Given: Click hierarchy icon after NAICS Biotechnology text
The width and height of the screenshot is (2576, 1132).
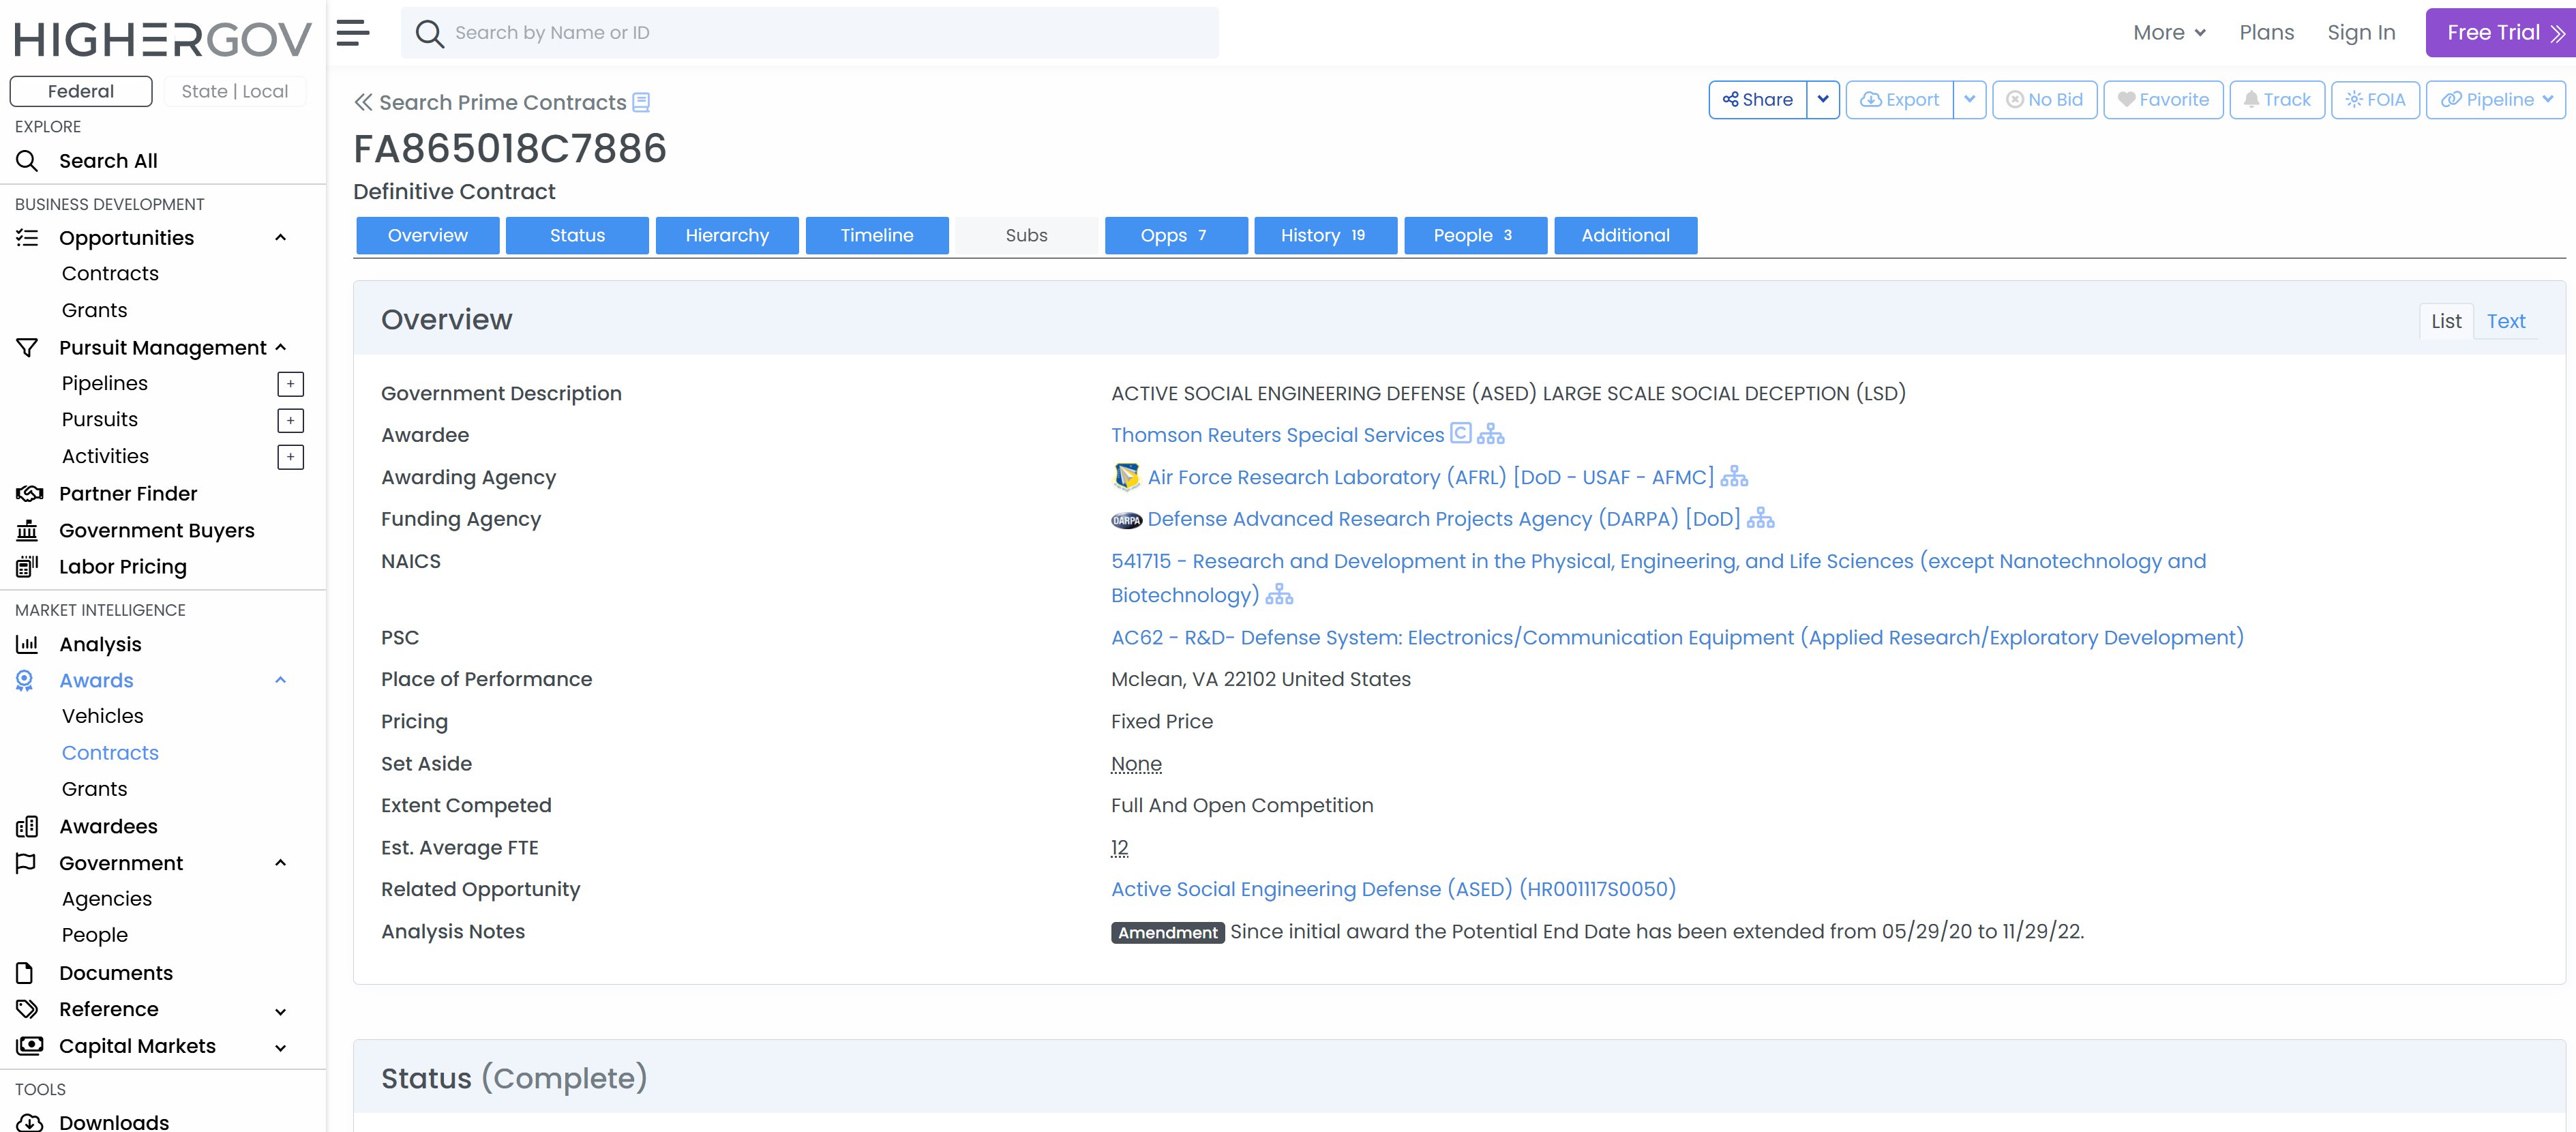Looking at the screenshot, I should click(x=1279, y=595).
